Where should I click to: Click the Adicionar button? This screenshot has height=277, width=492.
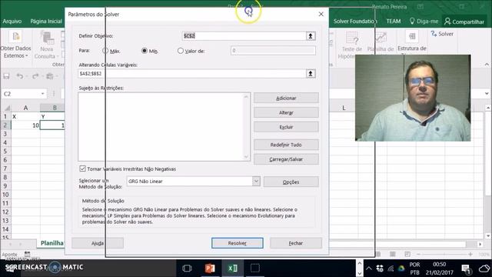pos(286,98)
